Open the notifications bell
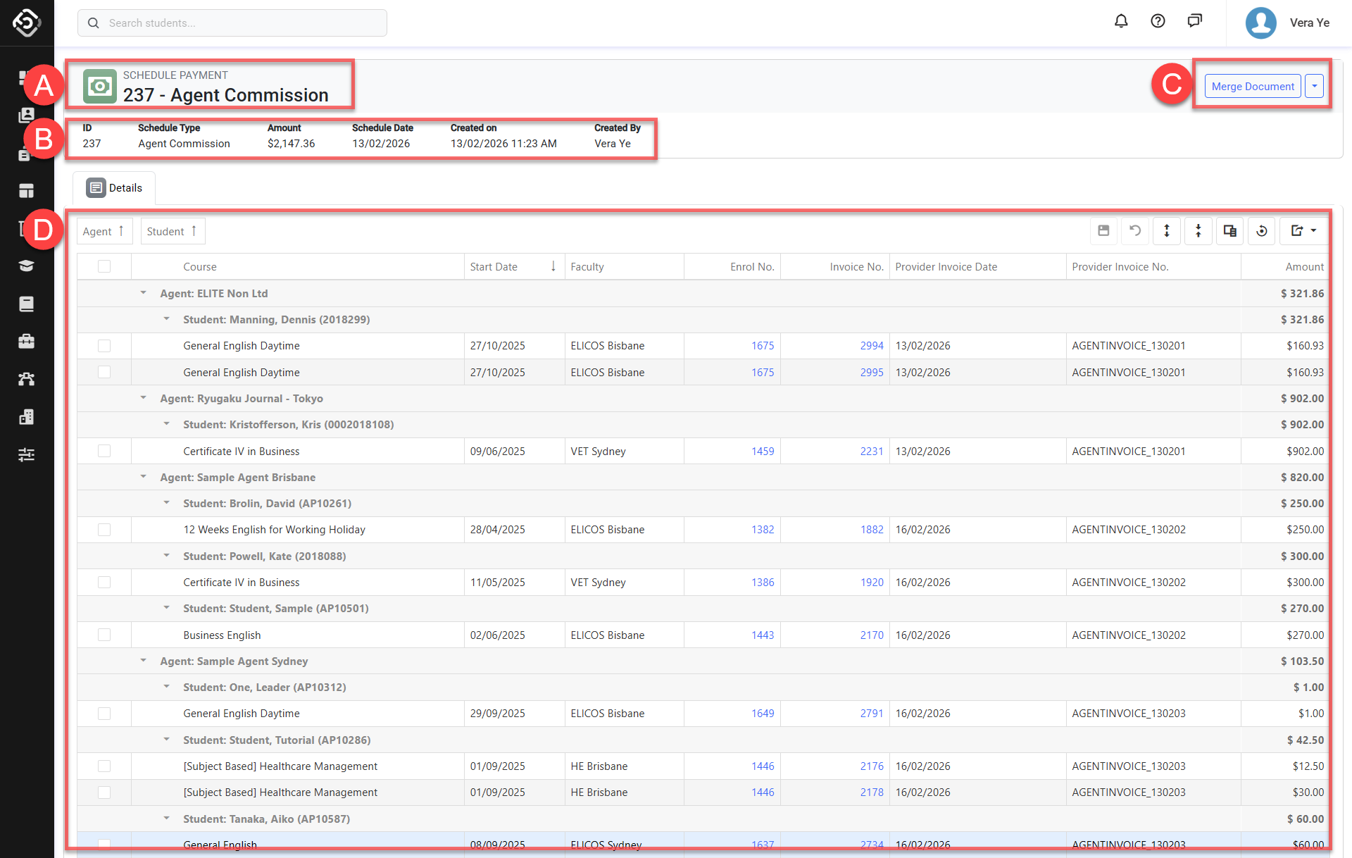Image resolution: width=1352 pixels, height=858 pixels. click(1121, 21)
